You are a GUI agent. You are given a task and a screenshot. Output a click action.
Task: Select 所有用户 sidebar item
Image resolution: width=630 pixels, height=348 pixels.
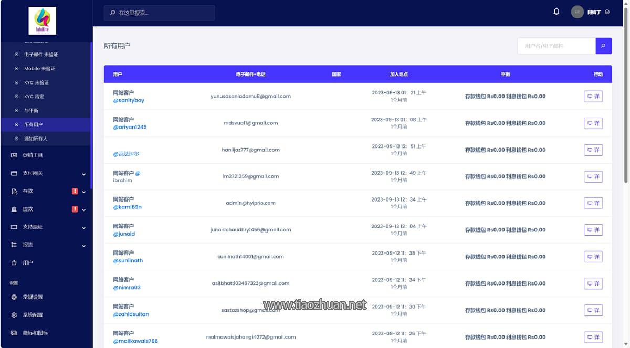coord(45,124)
